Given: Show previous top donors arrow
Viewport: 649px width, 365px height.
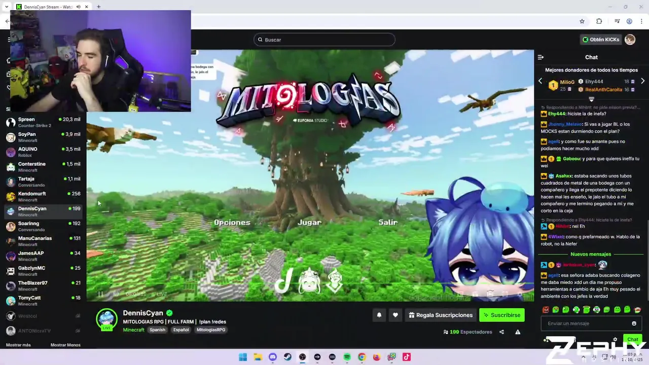Looking at the screenshot, I should pos(540,81).
